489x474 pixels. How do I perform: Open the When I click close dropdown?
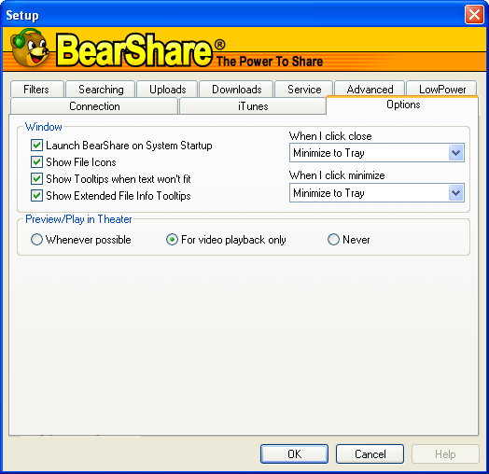click(377, 153)
